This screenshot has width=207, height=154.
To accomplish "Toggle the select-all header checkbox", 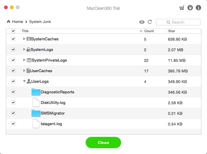I will (13, 31).
